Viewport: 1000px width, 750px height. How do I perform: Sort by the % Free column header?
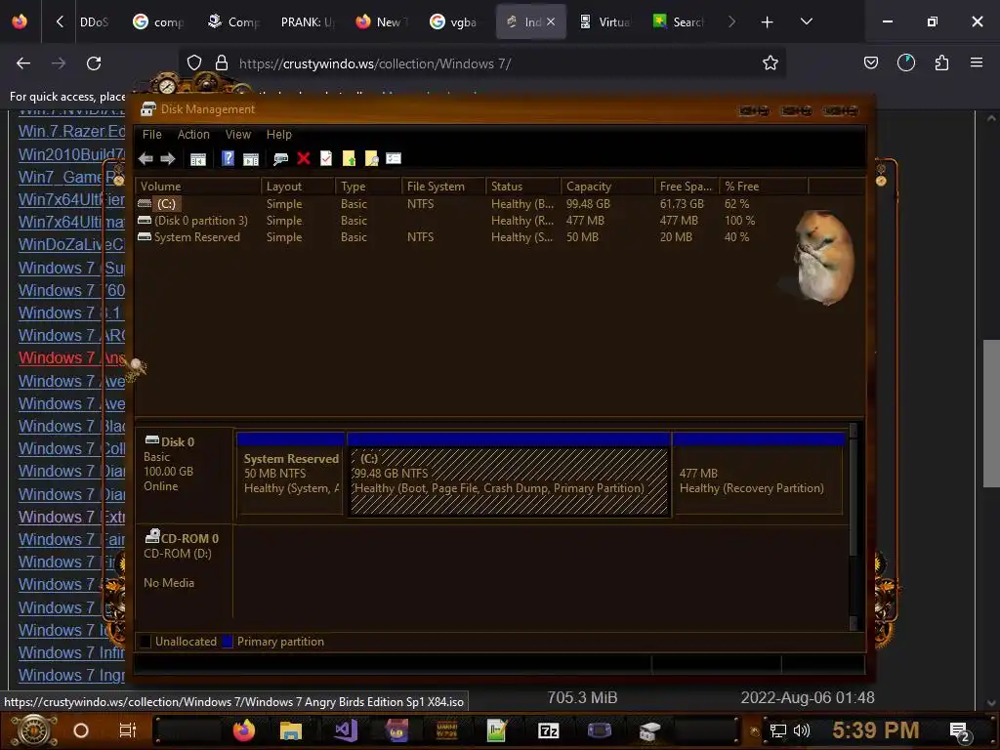(x=764, y=187)
